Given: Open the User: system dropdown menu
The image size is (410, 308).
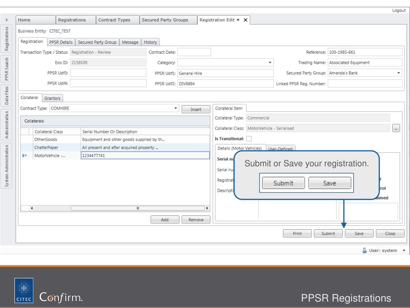Looking at the screenshot, I should tap(404, 251).
